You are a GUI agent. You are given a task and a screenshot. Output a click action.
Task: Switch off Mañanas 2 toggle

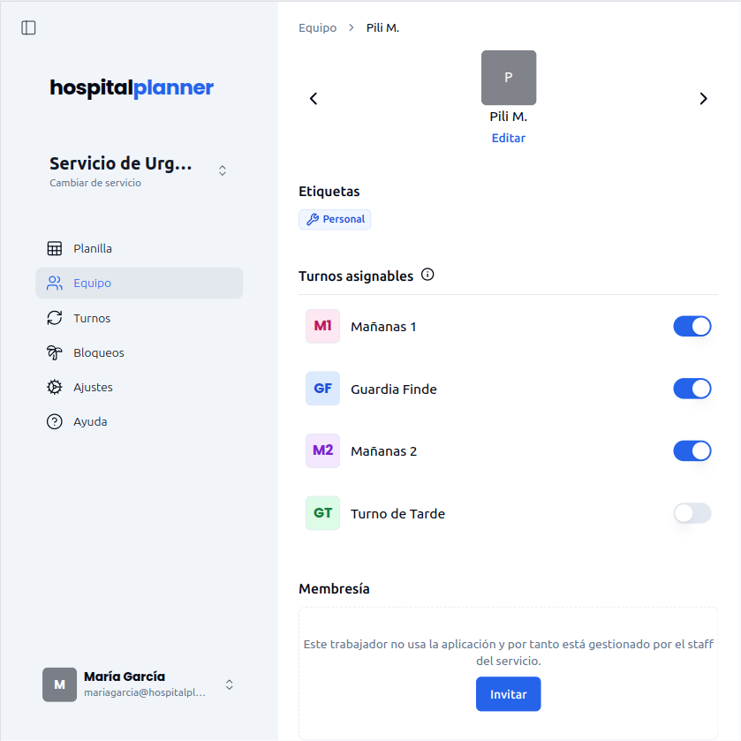click(692, 451)
